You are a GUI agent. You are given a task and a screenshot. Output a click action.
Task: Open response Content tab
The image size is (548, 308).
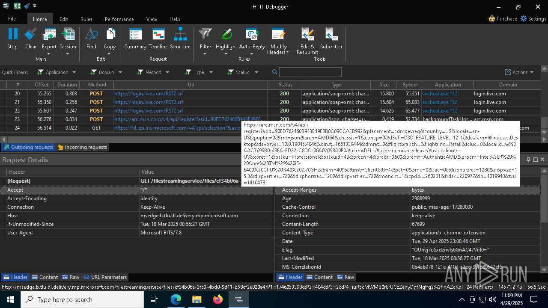pyautogui.click(x=320, y=277)
